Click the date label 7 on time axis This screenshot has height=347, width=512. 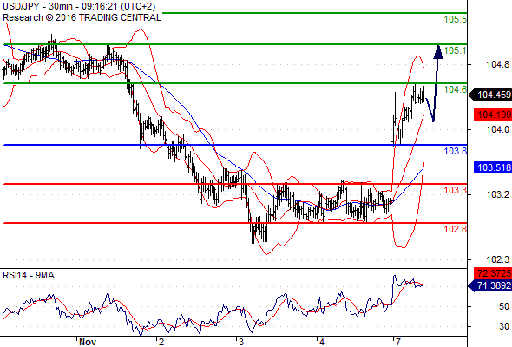[398, 342]
